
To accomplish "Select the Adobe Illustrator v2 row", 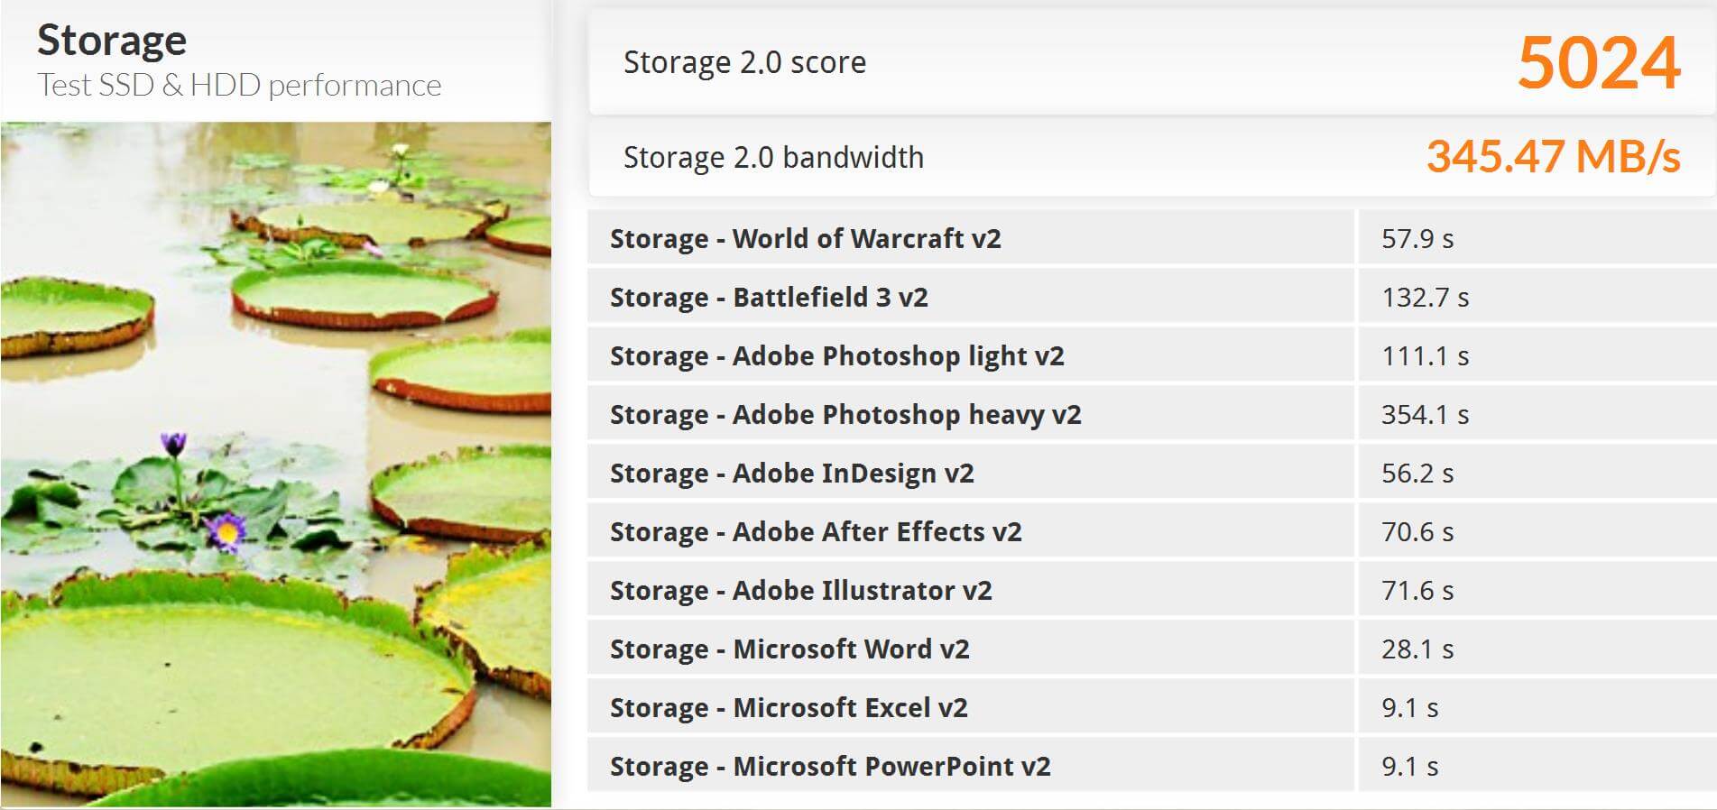I will click(800, 590).
